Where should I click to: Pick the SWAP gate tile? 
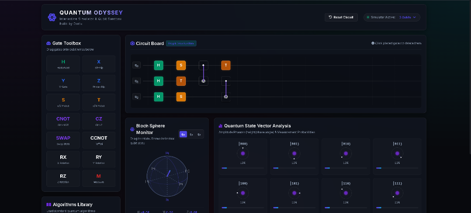pos(63,140)
